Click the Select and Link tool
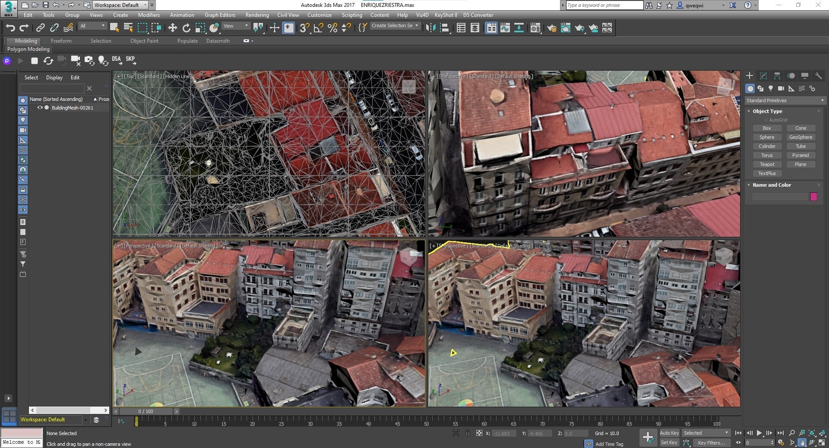 [40, 28]
